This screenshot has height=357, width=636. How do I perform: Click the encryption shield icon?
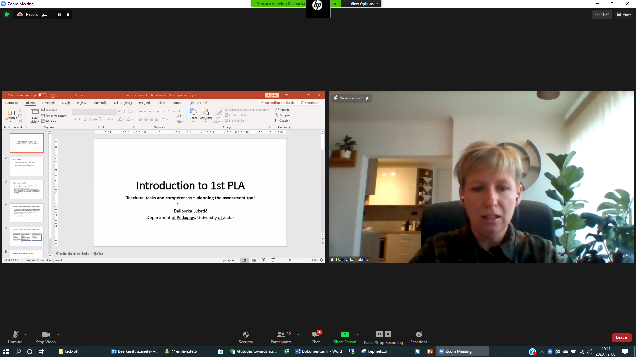[7, 14]
